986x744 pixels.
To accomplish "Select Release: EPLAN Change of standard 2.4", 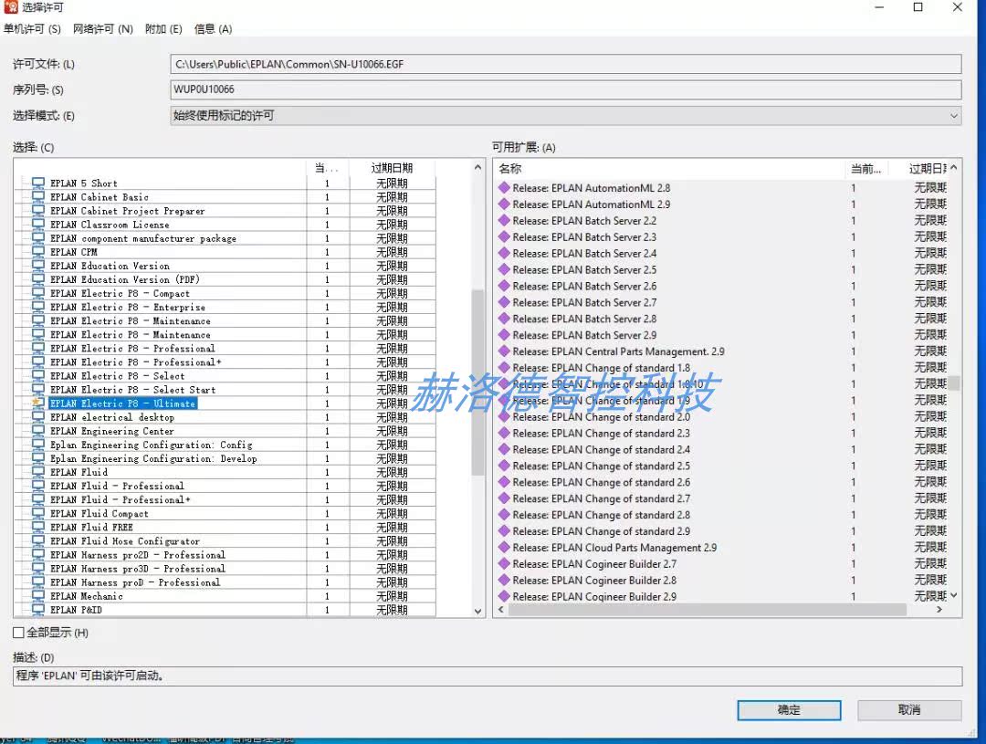I will click(x=601, y=450).
